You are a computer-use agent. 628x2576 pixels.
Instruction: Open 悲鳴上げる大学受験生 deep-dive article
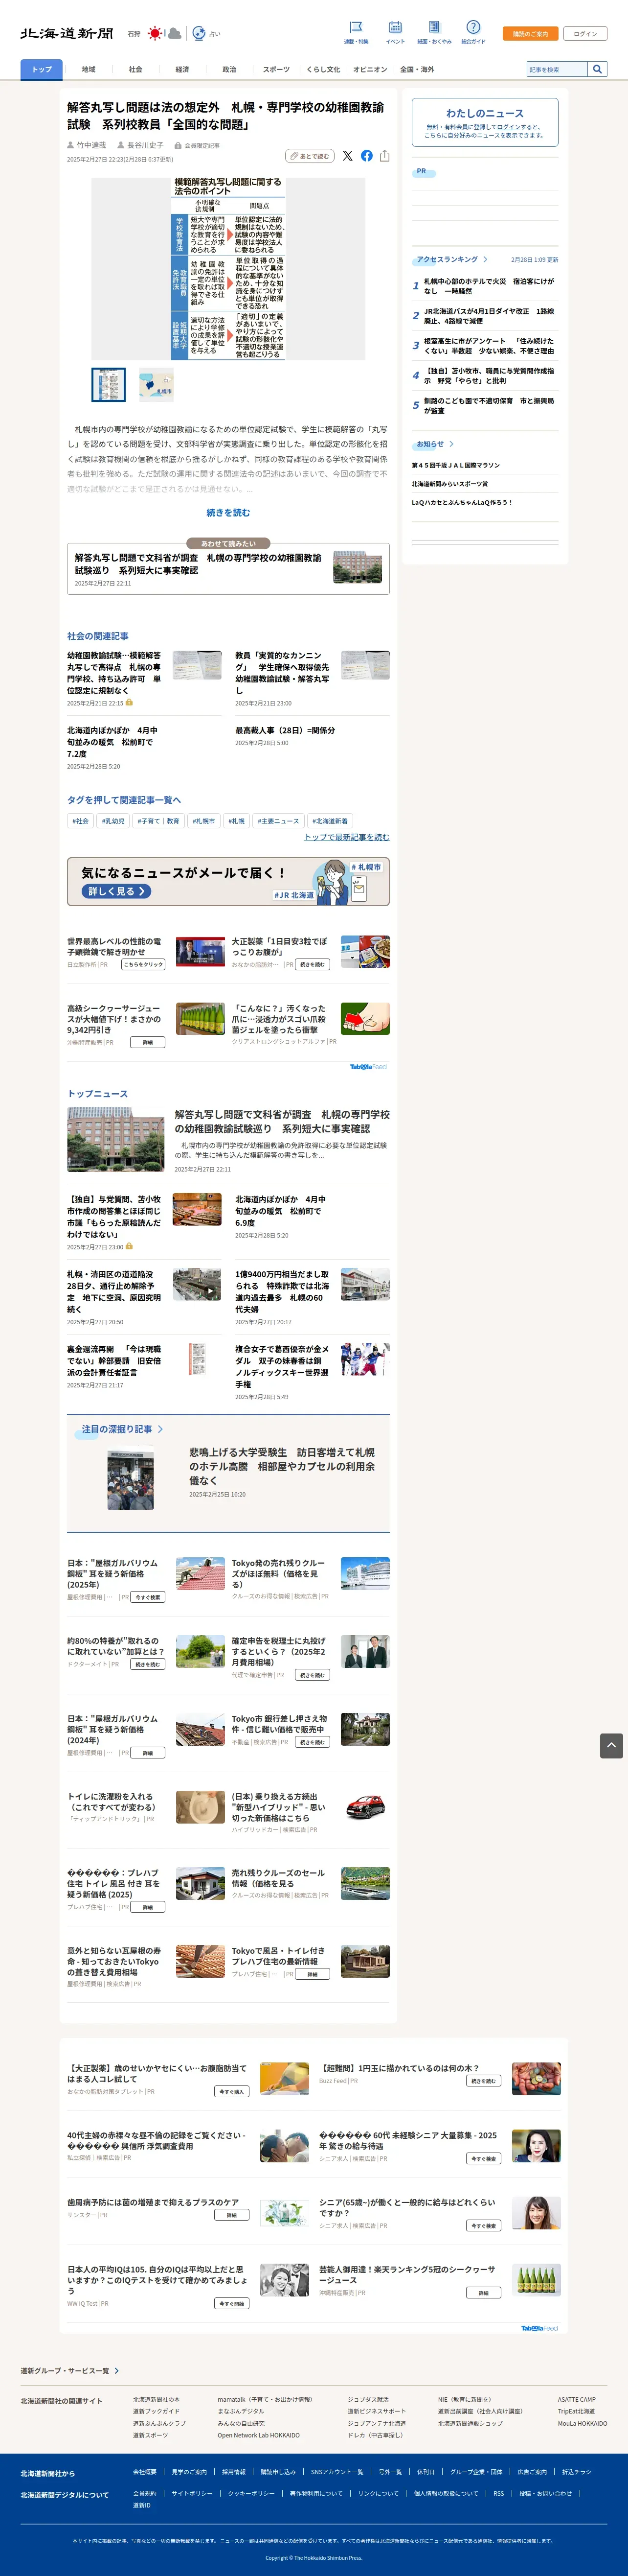283,1465
